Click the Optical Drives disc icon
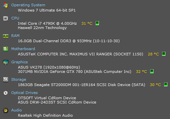 [6, 93]
